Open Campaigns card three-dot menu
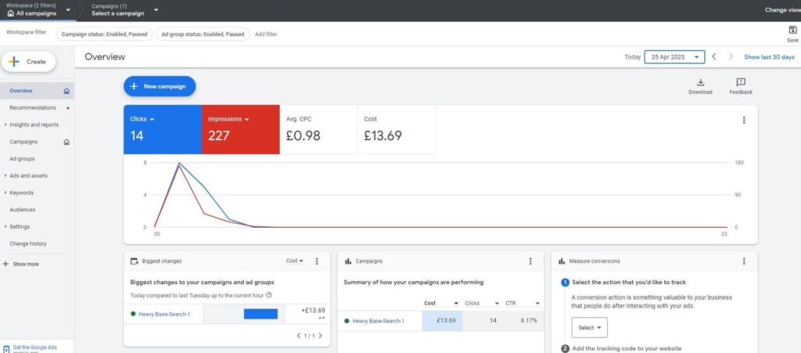 click(x=530, y=261)
